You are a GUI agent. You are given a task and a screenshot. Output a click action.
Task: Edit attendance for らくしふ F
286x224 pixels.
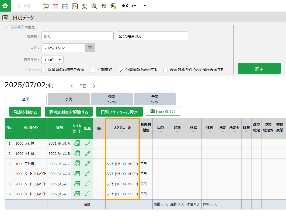click(x=88, y=194)
